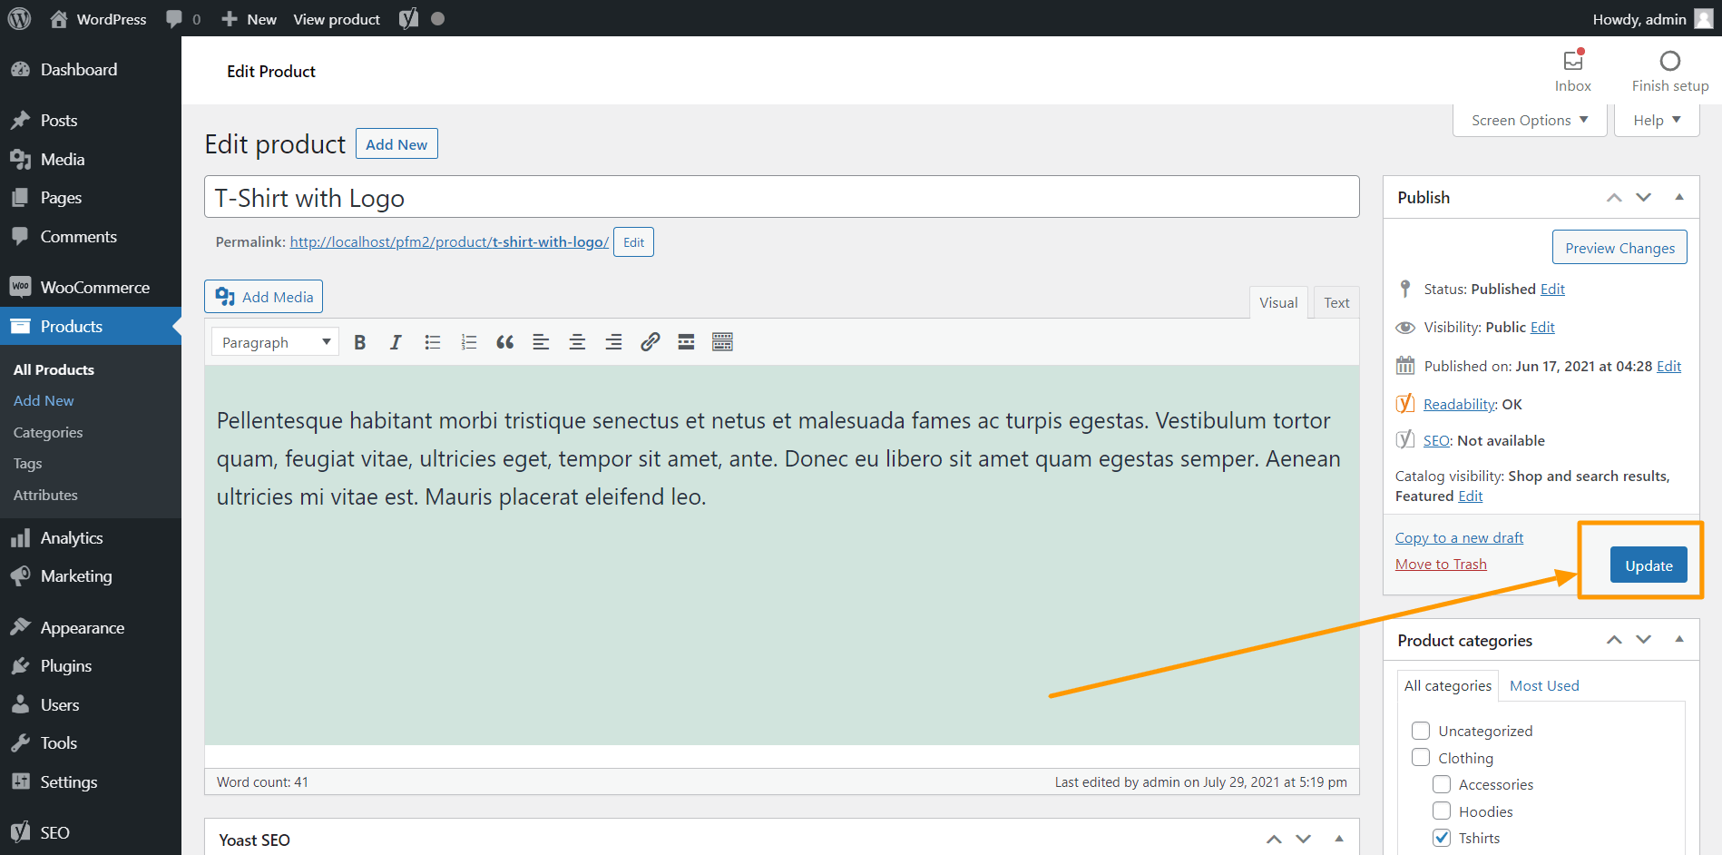Align text center

click(577, 342)
